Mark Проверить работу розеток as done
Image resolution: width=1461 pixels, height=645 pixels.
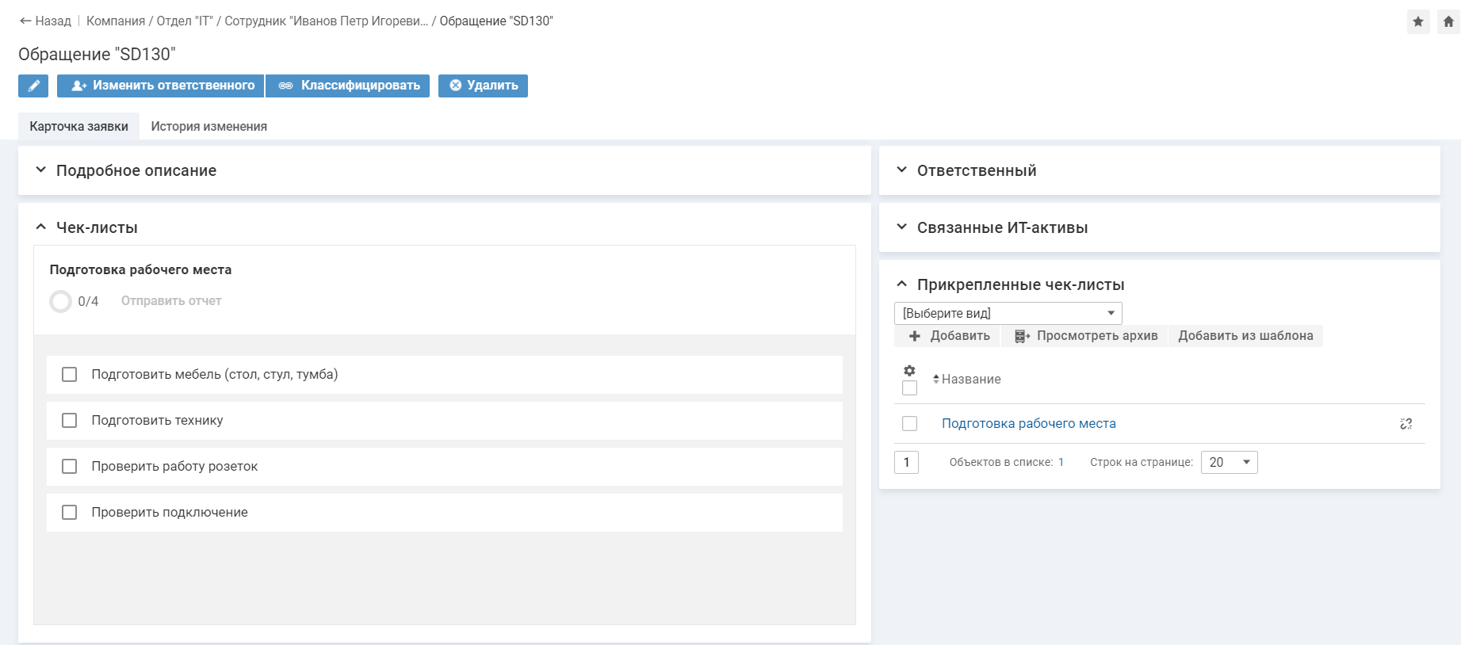pos(70,467)
